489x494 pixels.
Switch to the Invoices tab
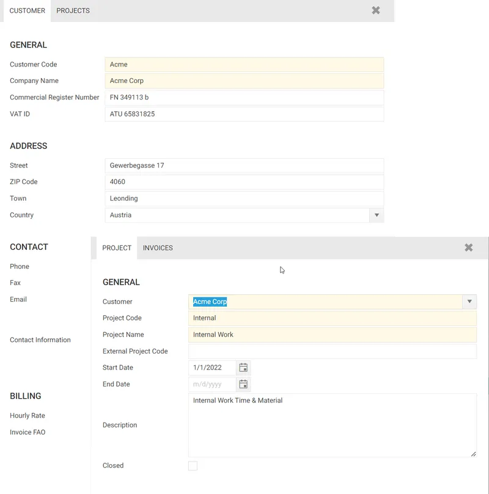158,248
